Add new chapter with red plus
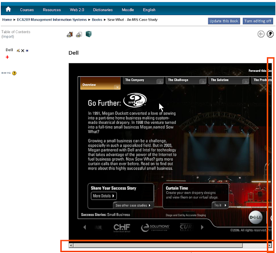 pyautogui.click(x=7, y=57)
